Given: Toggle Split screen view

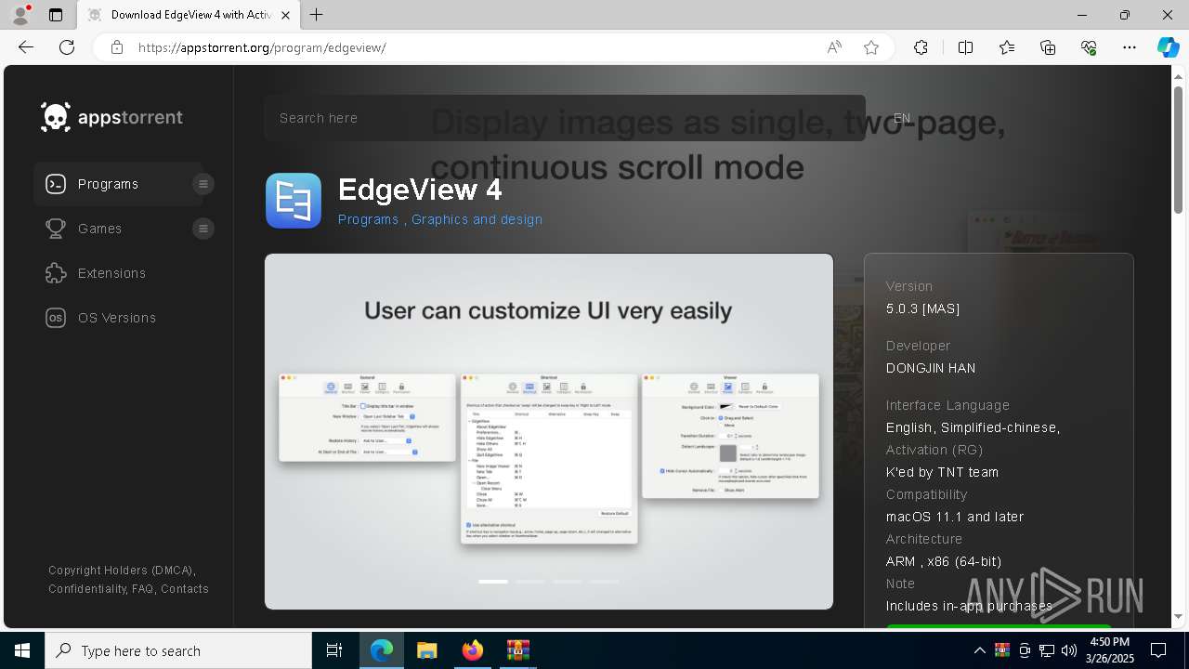Looking at the screenshot, I should click(965, 47).
